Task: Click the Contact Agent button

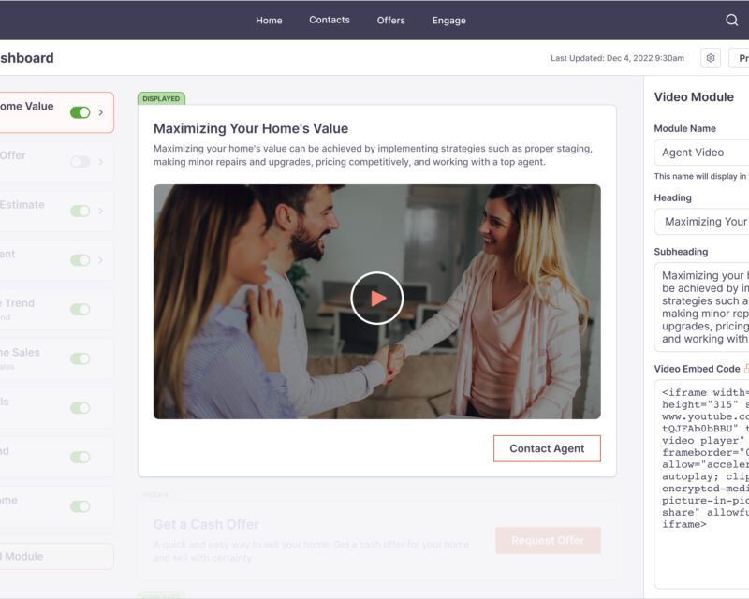Action: click(547, 448)
